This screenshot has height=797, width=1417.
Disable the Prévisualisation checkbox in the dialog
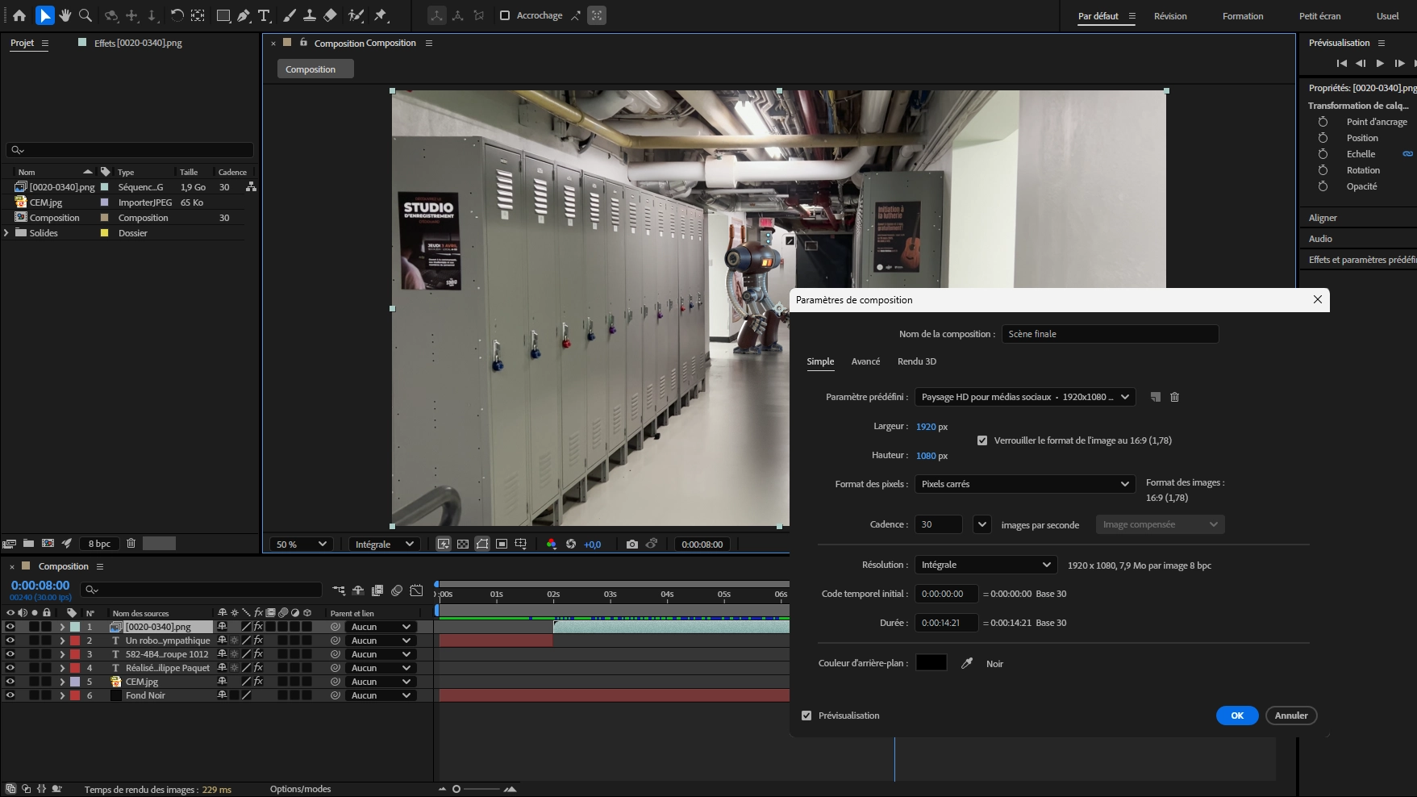[x=807, y=716]
